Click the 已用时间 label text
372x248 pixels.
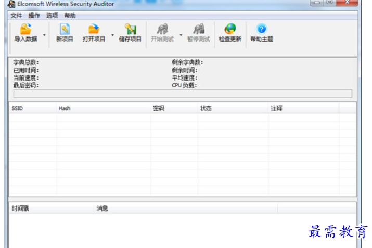click(26, 70)
